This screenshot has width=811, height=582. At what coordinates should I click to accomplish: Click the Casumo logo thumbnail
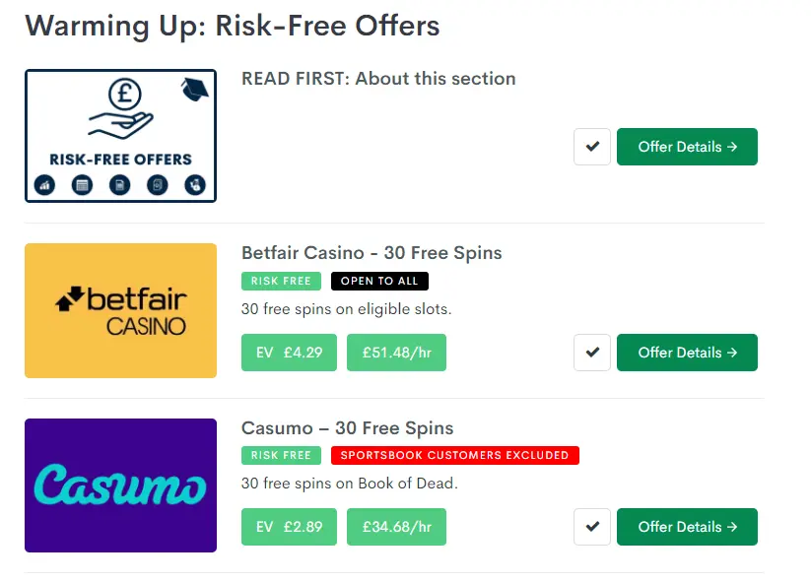(120, 485)
